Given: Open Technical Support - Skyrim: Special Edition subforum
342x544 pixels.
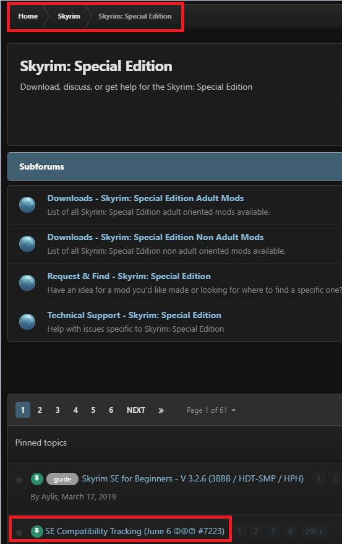Looking at the screenshot, I should click(134, 315).
